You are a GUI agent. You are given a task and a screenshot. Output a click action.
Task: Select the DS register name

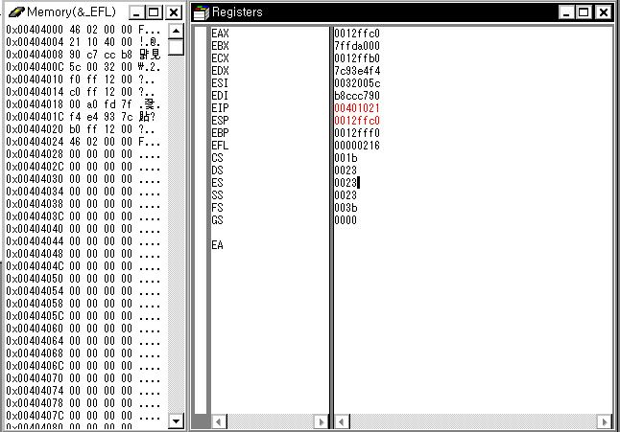(x=217, y=171)
